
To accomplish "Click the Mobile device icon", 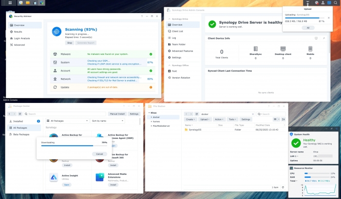I will coord(310,49).
